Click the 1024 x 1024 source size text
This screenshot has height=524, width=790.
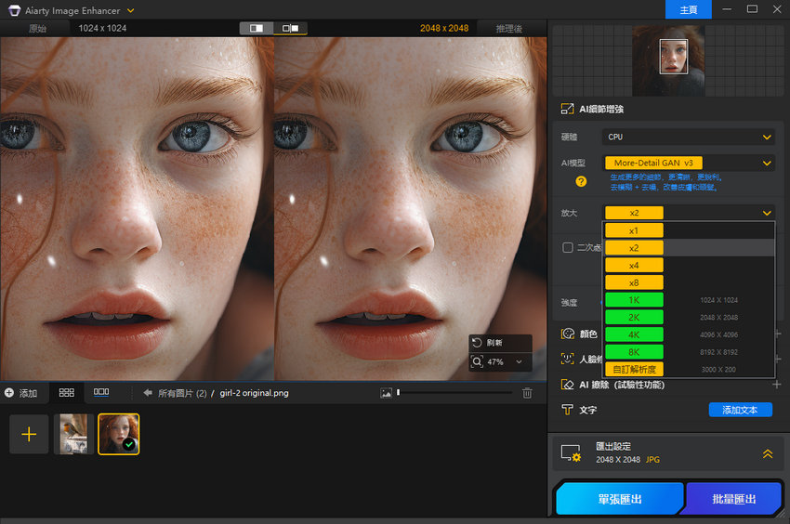102,28
